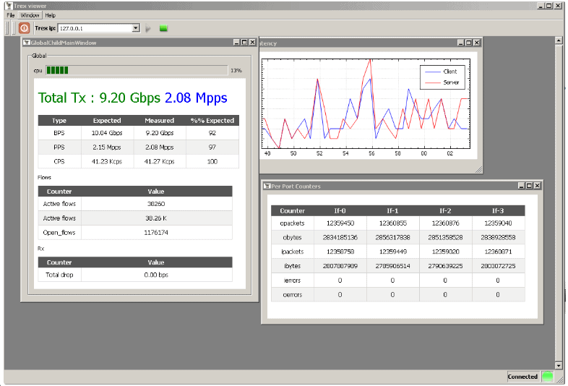Open the Trex ip address dropdown
This screenshot has height=386, width=568.
coord(135,28)
